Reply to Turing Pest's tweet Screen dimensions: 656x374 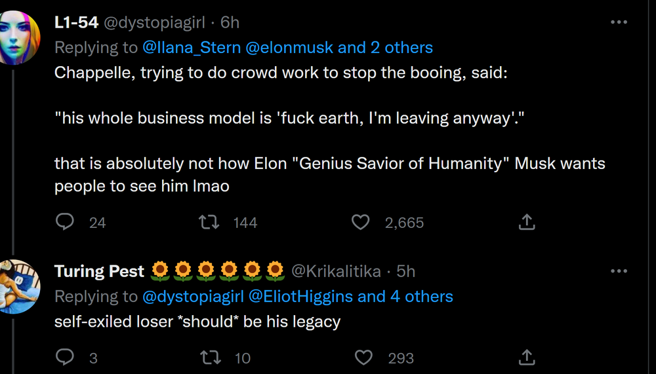click(65, 358)
